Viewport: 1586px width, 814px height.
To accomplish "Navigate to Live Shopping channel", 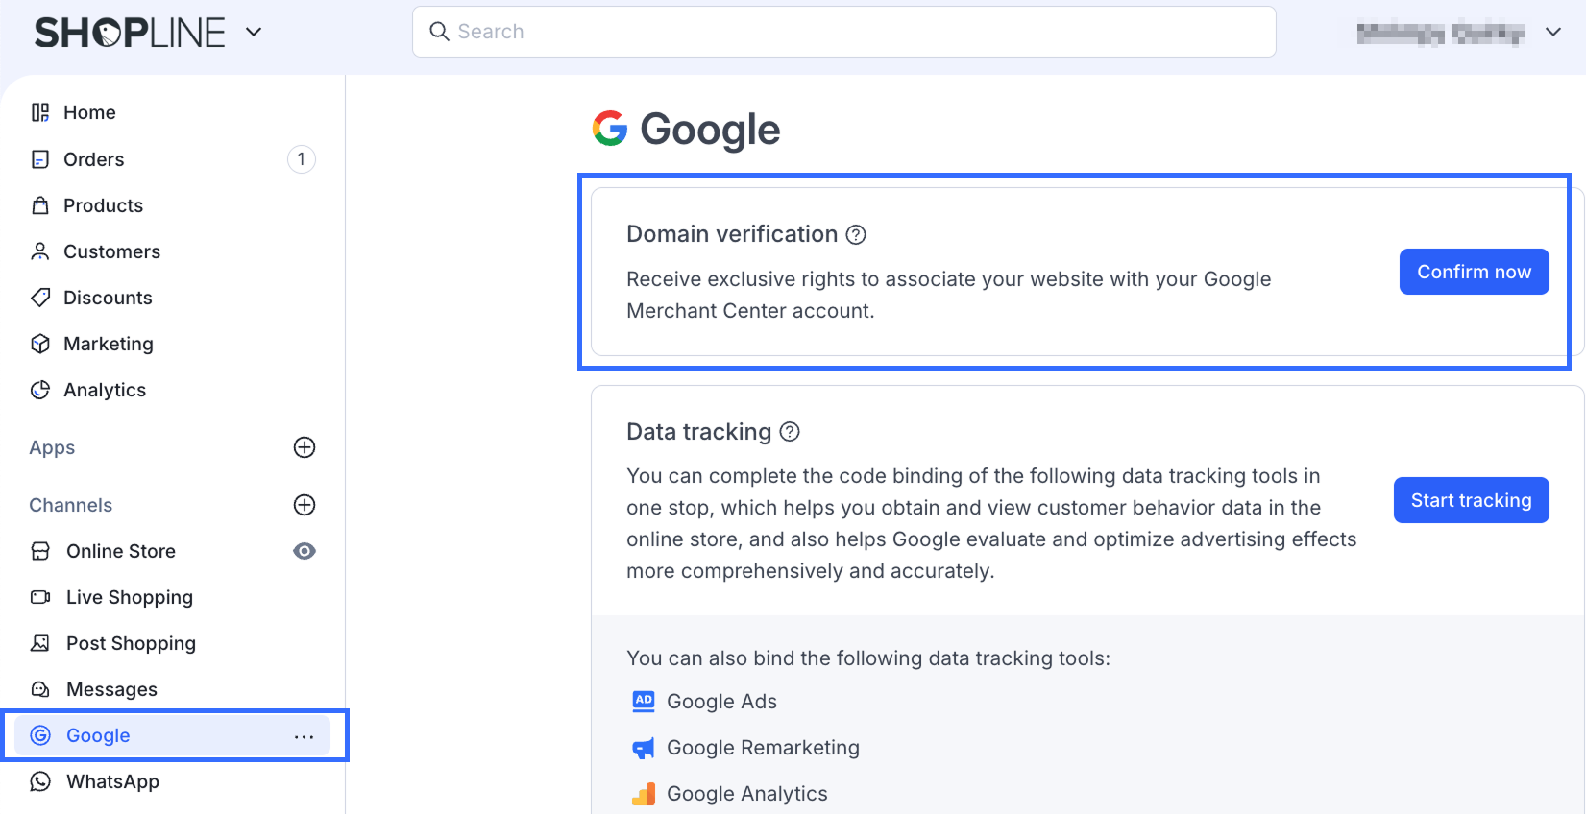I will point(129,597).
